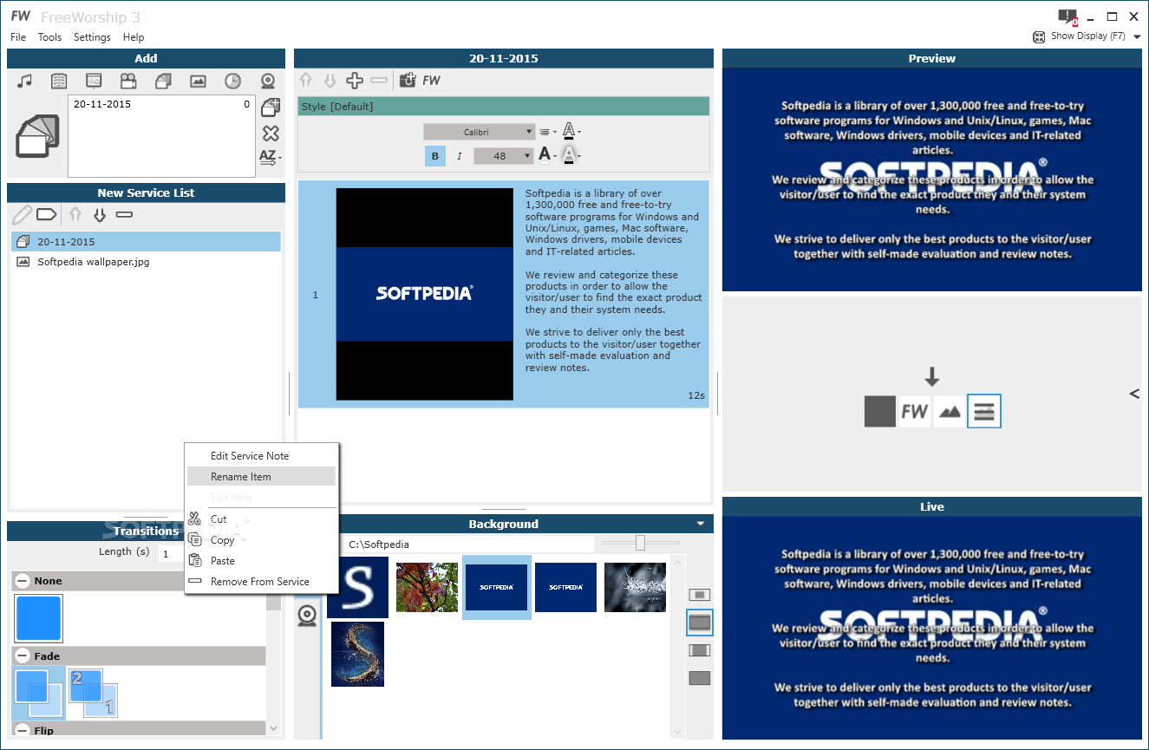Viewport: 1149px width, 750px height.
Task: Open the Calibri font dropdown
Action: [479, 132]
